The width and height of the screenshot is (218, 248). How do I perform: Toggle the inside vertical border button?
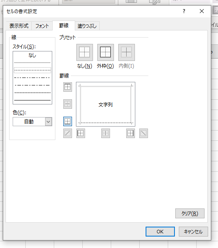(x=106, y=133)
